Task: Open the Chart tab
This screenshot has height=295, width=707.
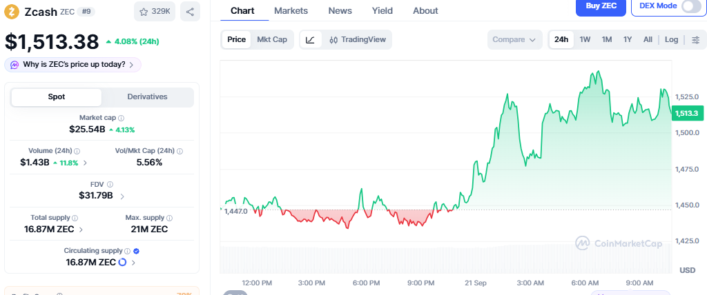Action: tap(242, 11)
